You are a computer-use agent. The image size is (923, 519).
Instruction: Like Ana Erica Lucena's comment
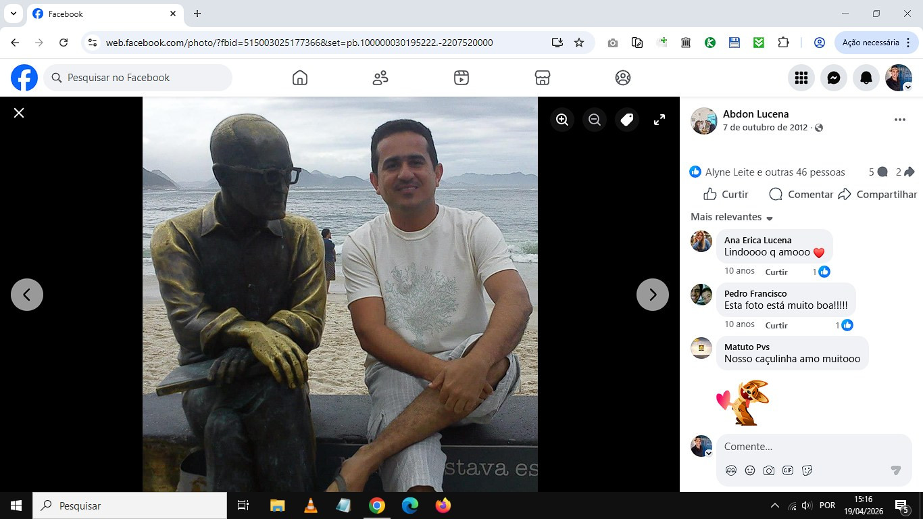[776, 272]
